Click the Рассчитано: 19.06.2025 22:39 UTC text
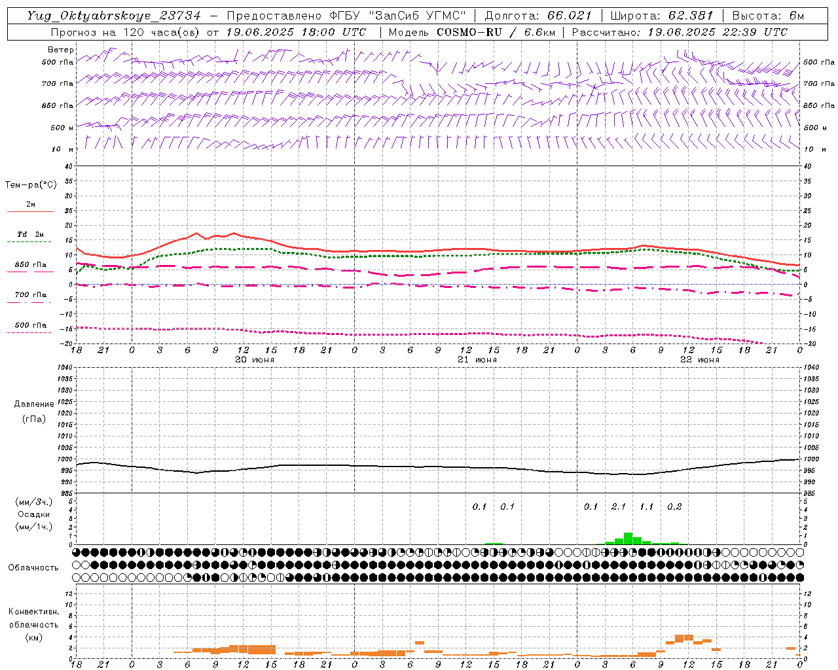This screenshot has height=670, width=838. coord(680,32)
